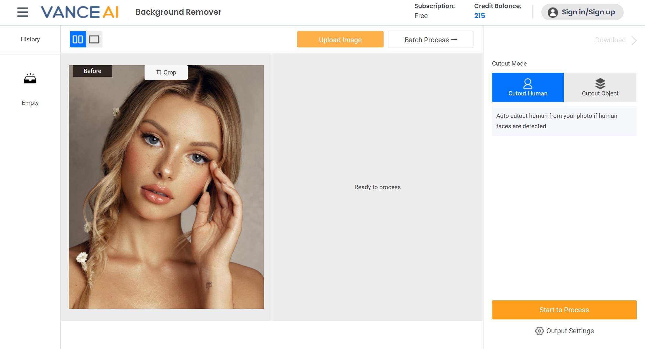
Task: Expand the hidden menu next to VanceAI logo
Action: pyautogui.click(x=22, y=12)
